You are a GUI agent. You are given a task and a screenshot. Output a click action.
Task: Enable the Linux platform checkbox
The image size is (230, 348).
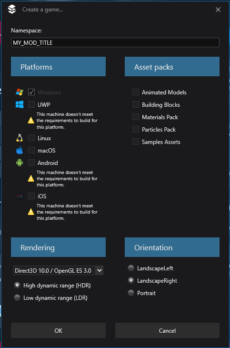click(x=31, y=138)
